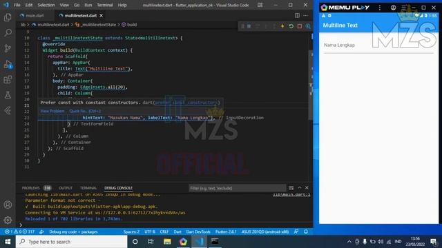
Task: Maximize the panel with chevron up
Action: click(x=300, y=188)
